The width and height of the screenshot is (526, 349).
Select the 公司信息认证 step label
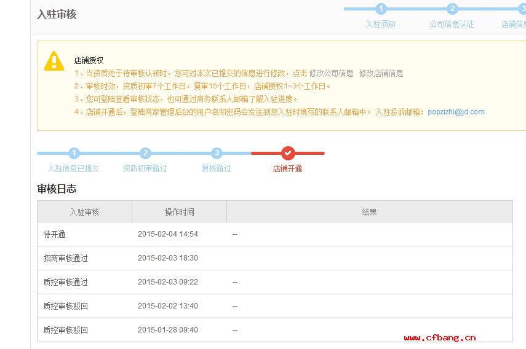(452, 25)
